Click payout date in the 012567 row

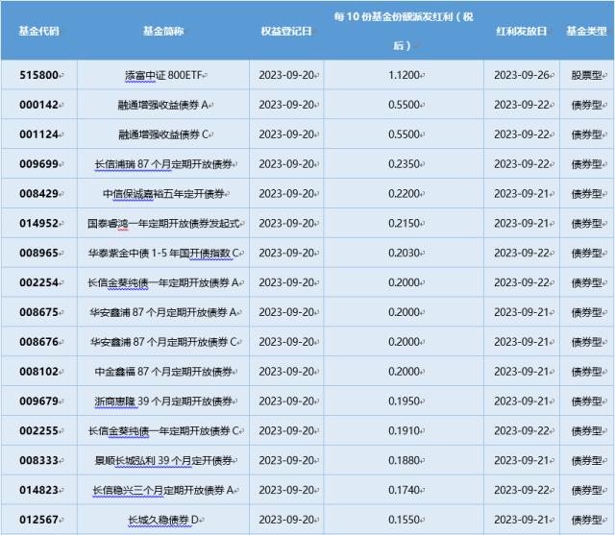[x=522, y=520]
